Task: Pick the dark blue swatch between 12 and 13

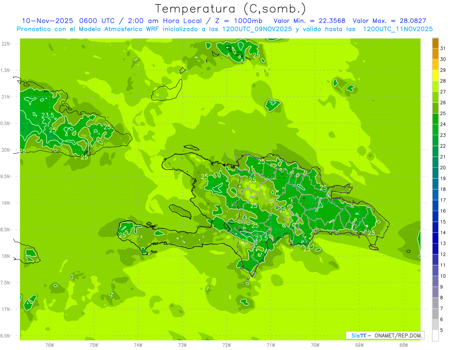Action: (x=435, y=249)
